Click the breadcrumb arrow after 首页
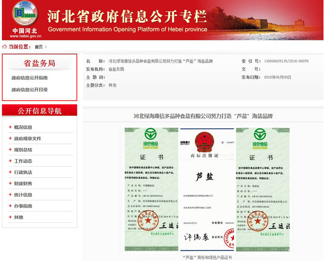The image size is (328, 261). (x=46, y=47)
